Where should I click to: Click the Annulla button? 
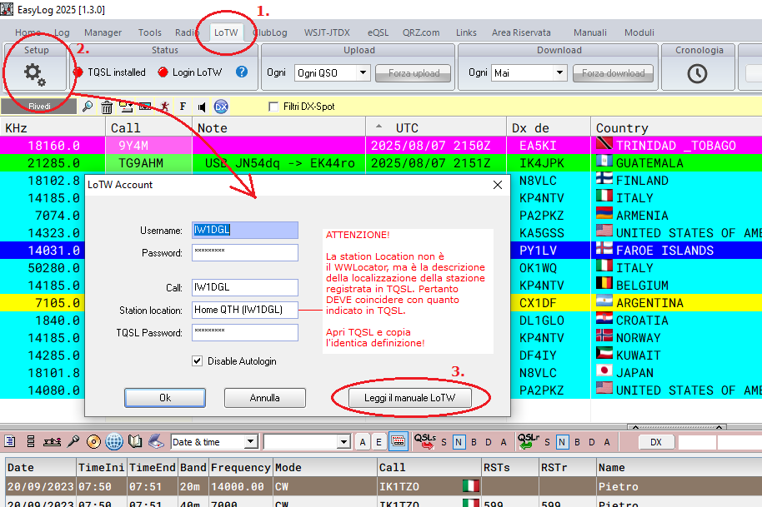[x=265, y=398]
